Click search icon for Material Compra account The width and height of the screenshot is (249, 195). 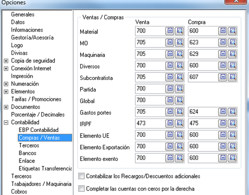pyautogui.click(x=233, y=31)
